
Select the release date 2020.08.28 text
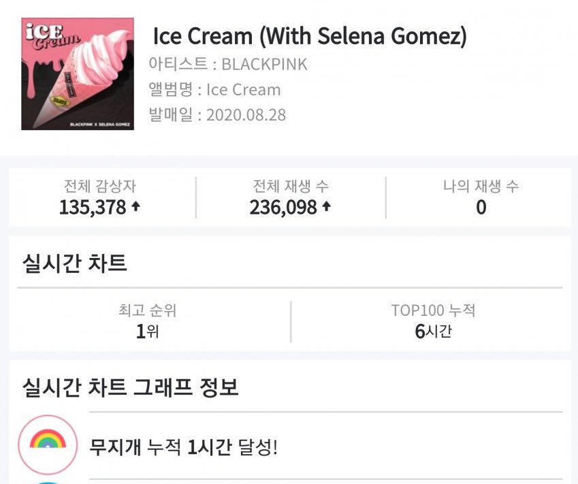pyautogui.click(x=246, y=115)
